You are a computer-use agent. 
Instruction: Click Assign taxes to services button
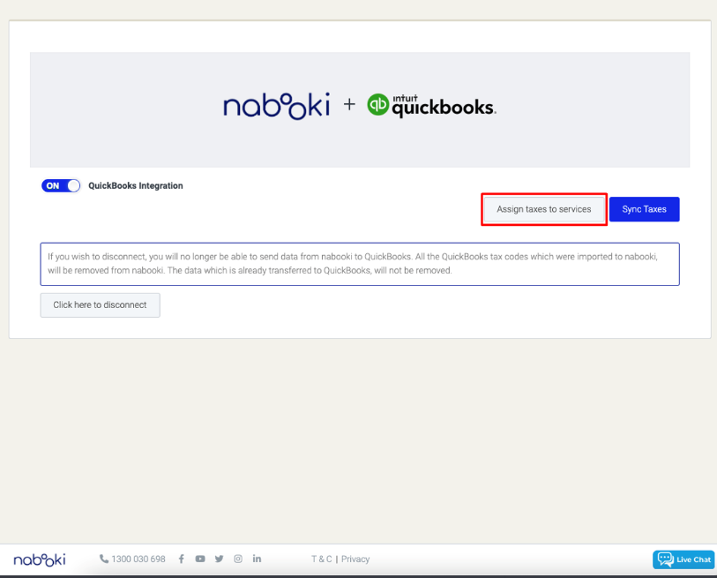pyautogui.click(x=543, y=209)
